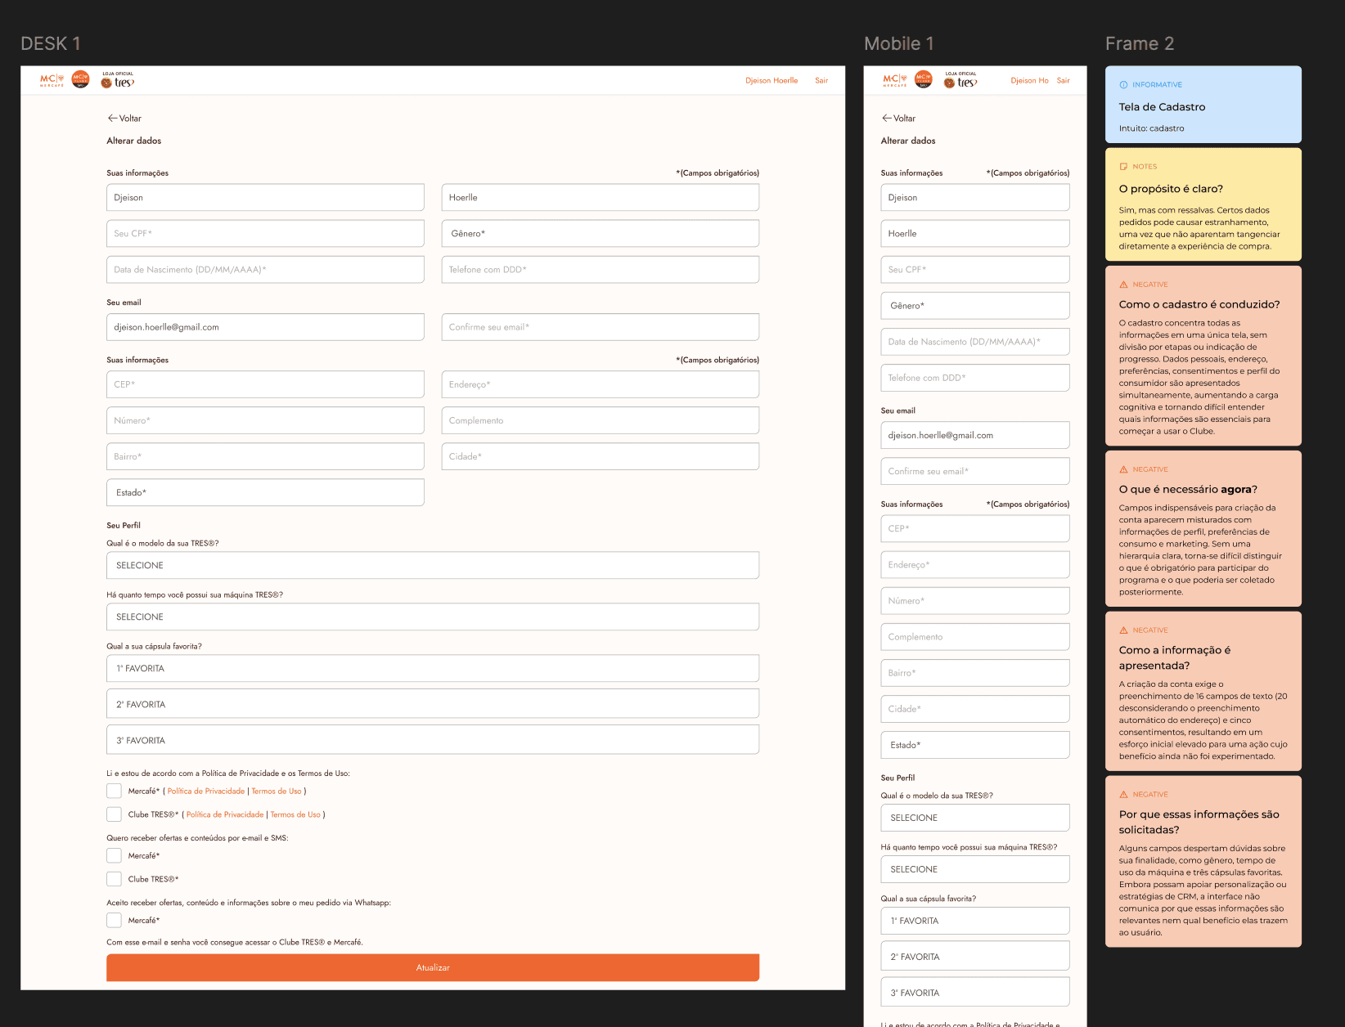The width and height of the screenshot is (1345, 1027).
Task: Open the 2ª FAVORITA dropdown in DESK 1
Action: [x=433, y=704]
